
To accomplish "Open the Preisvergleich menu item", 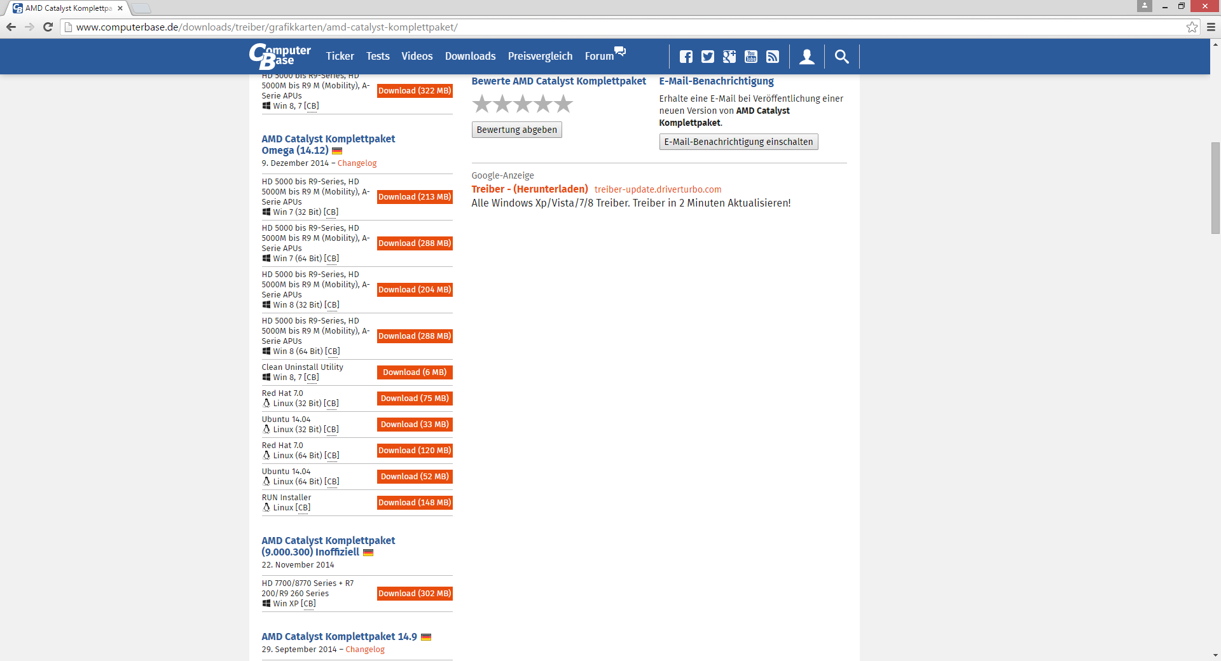I will click(x=540, y=56).
